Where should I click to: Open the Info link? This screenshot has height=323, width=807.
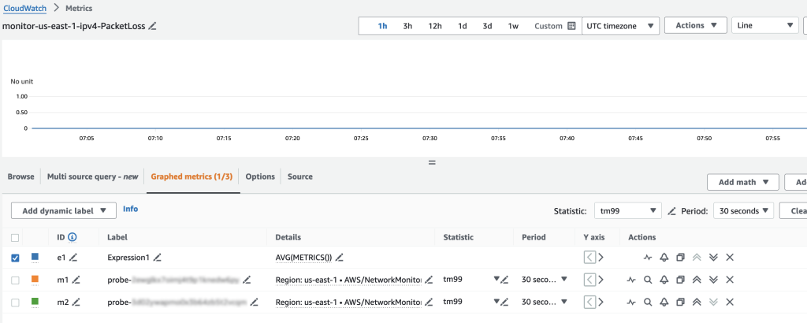tap(130, 209)
